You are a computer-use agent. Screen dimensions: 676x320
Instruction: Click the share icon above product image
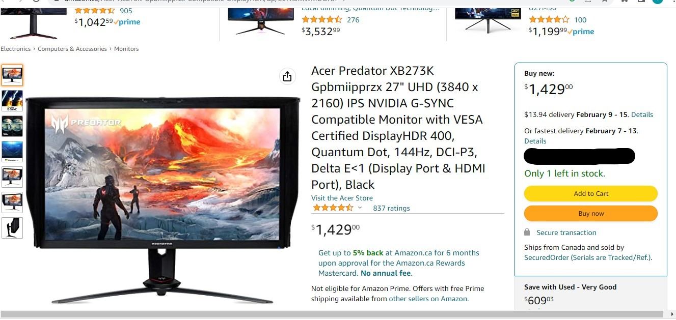click(287, 76)
